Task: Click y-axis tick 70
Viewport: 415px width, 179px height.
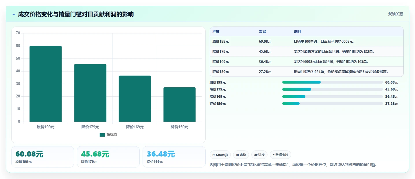Action: click(x=18, y=33)
